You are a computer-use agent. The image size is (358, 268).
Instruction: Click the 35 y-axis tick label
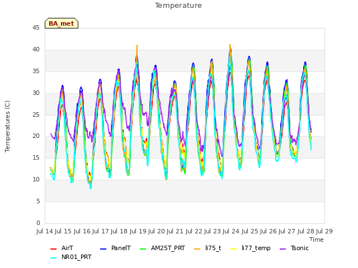(36, 71)
